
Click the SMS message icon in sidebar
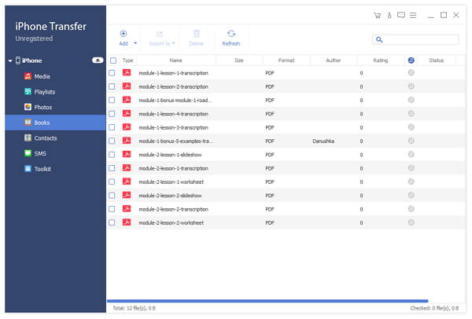point(28,153)
